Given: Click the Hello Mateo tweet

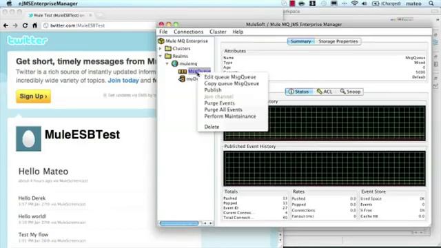Looking at the screenshot, I should coord(43,172).
